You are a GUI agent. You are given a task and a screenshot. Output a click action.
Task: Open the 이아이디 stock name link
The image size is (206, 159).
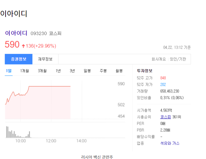16,33
